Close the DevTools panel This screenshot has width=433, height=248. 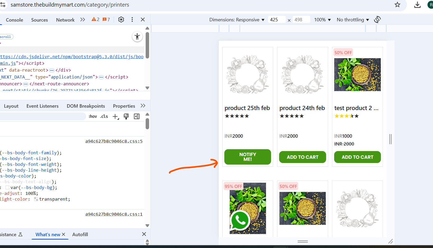143,19
